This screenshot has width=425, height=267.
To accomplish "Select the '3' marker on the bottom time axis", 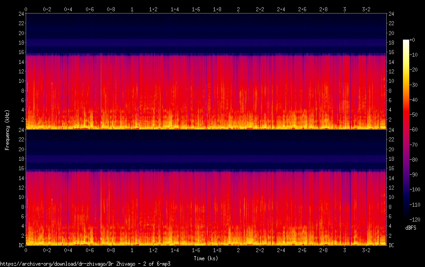I will [x=344, y=250].
